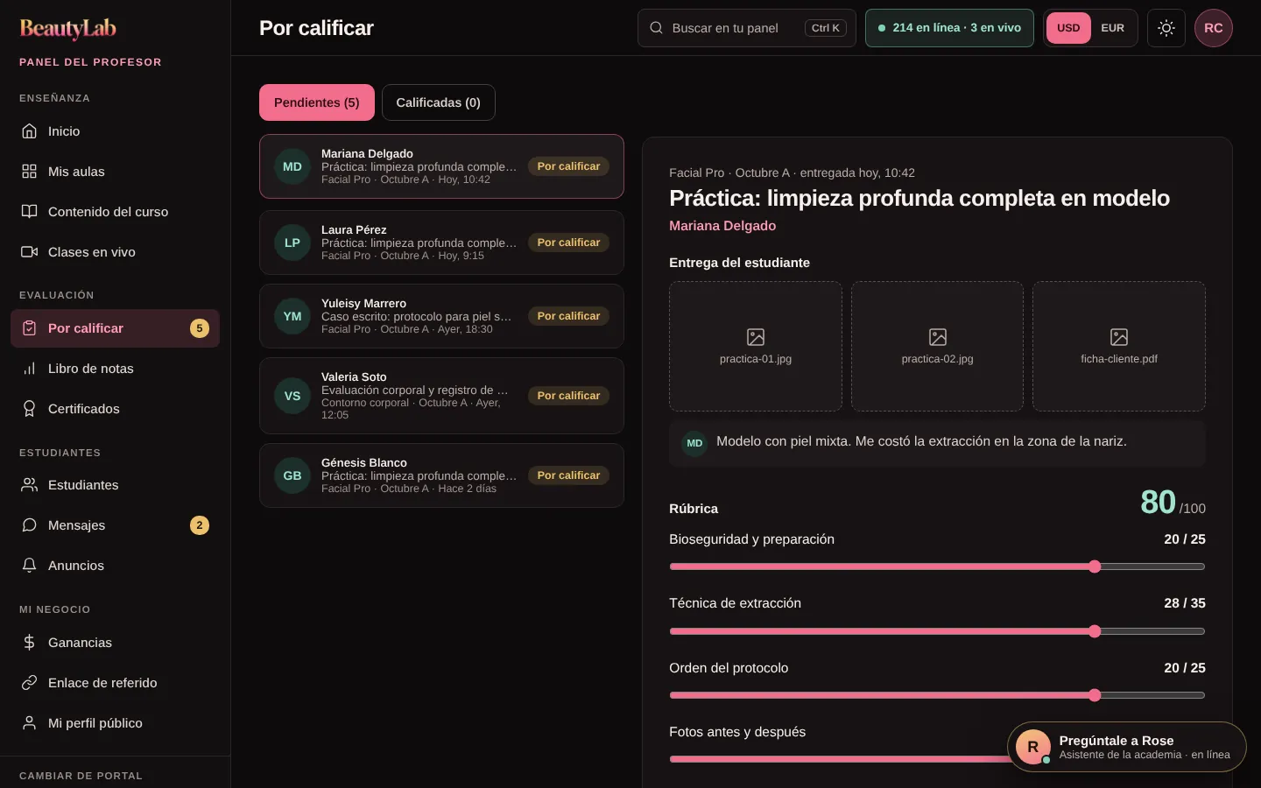This screenshot has width=1261, height=788.
Task: Set the Orden del protocolo slider
Action: coord(937,695)
